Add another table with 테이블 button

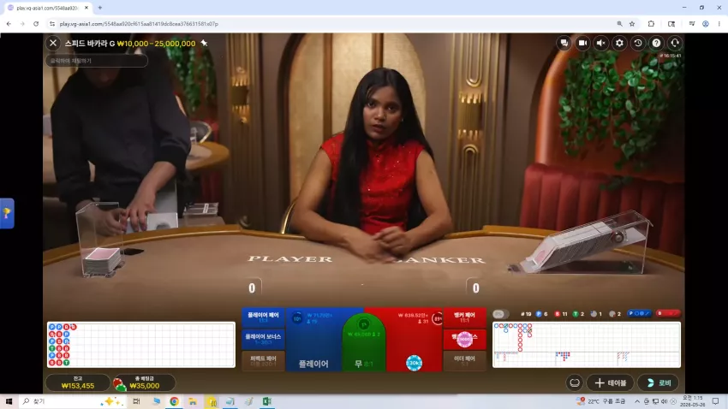(611, 382)
